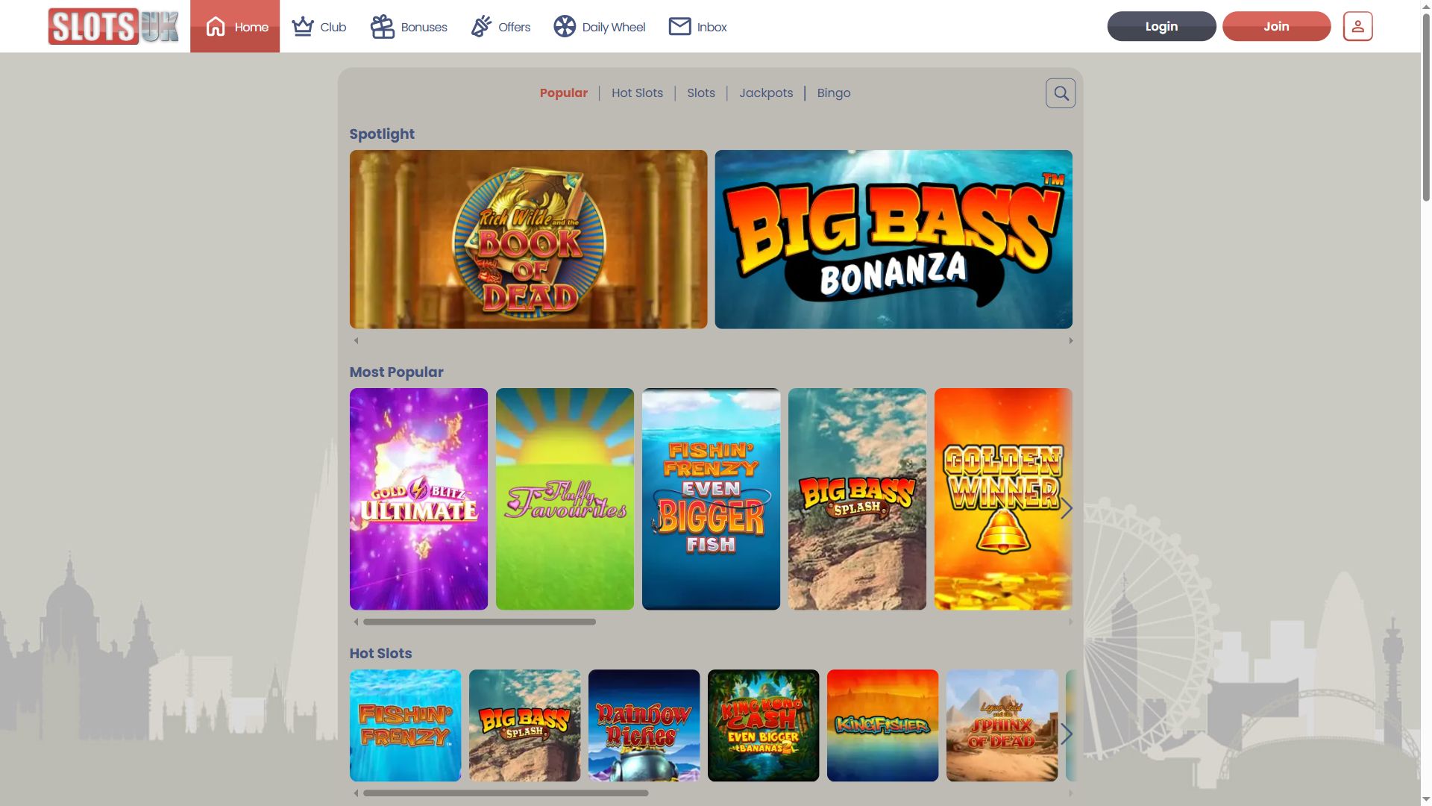Launch King Kong Cash Even Bigger Bananas
Viewport: 1432px width, 806px height.
763,725
